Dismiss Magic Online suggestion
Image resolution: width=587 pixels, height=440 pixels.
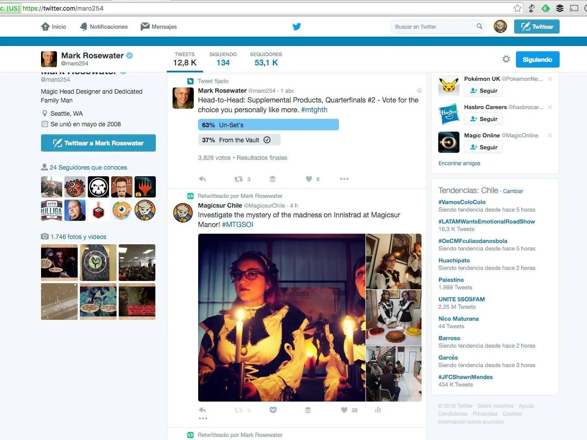[x=550, y=136]
